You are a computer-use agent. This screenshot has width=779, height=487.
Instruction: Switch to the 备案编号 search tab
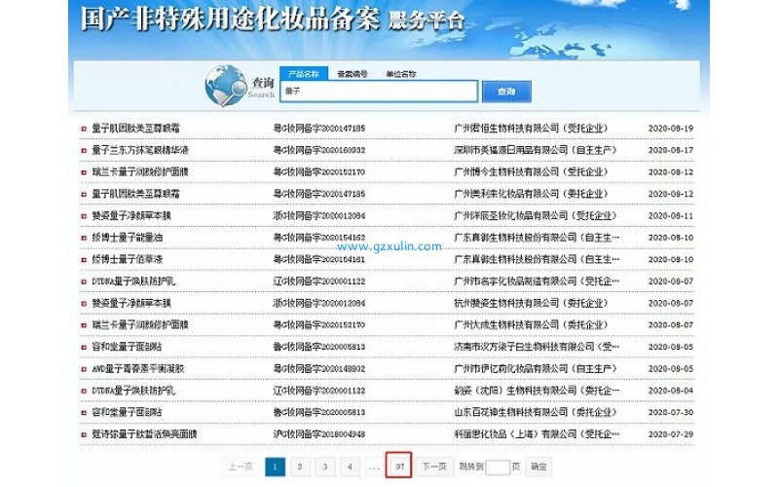pyautogui.click(x=352, y=74)
